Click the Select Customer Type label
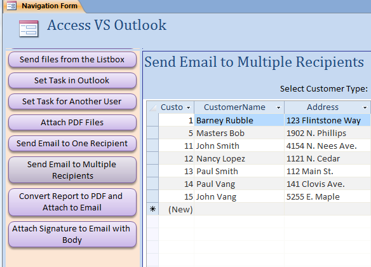 point(324,89)
